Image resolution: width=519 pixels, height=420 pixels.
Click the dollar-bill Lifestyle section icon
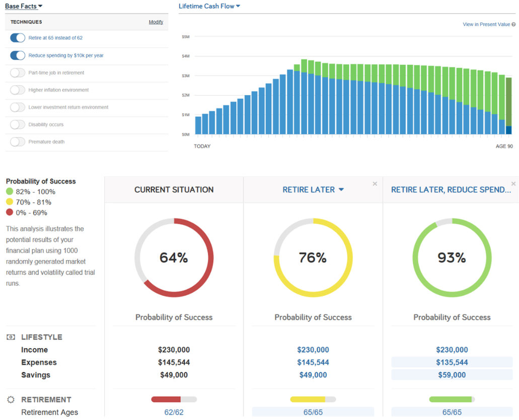11,337
